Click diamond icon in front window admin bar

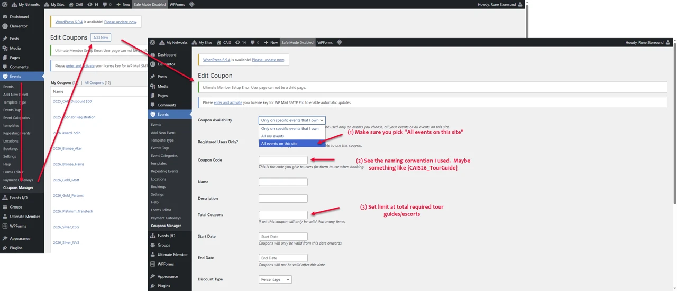pyautogui.click(x=340, y=42)
